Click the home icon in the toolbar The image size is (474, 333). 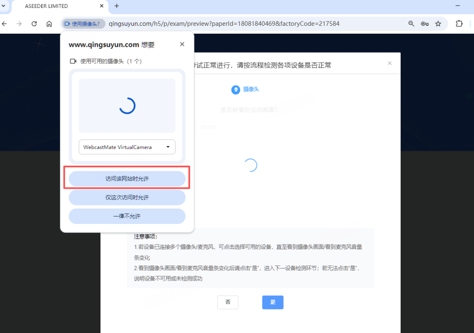pyautogui.click(x=49, y=24)
